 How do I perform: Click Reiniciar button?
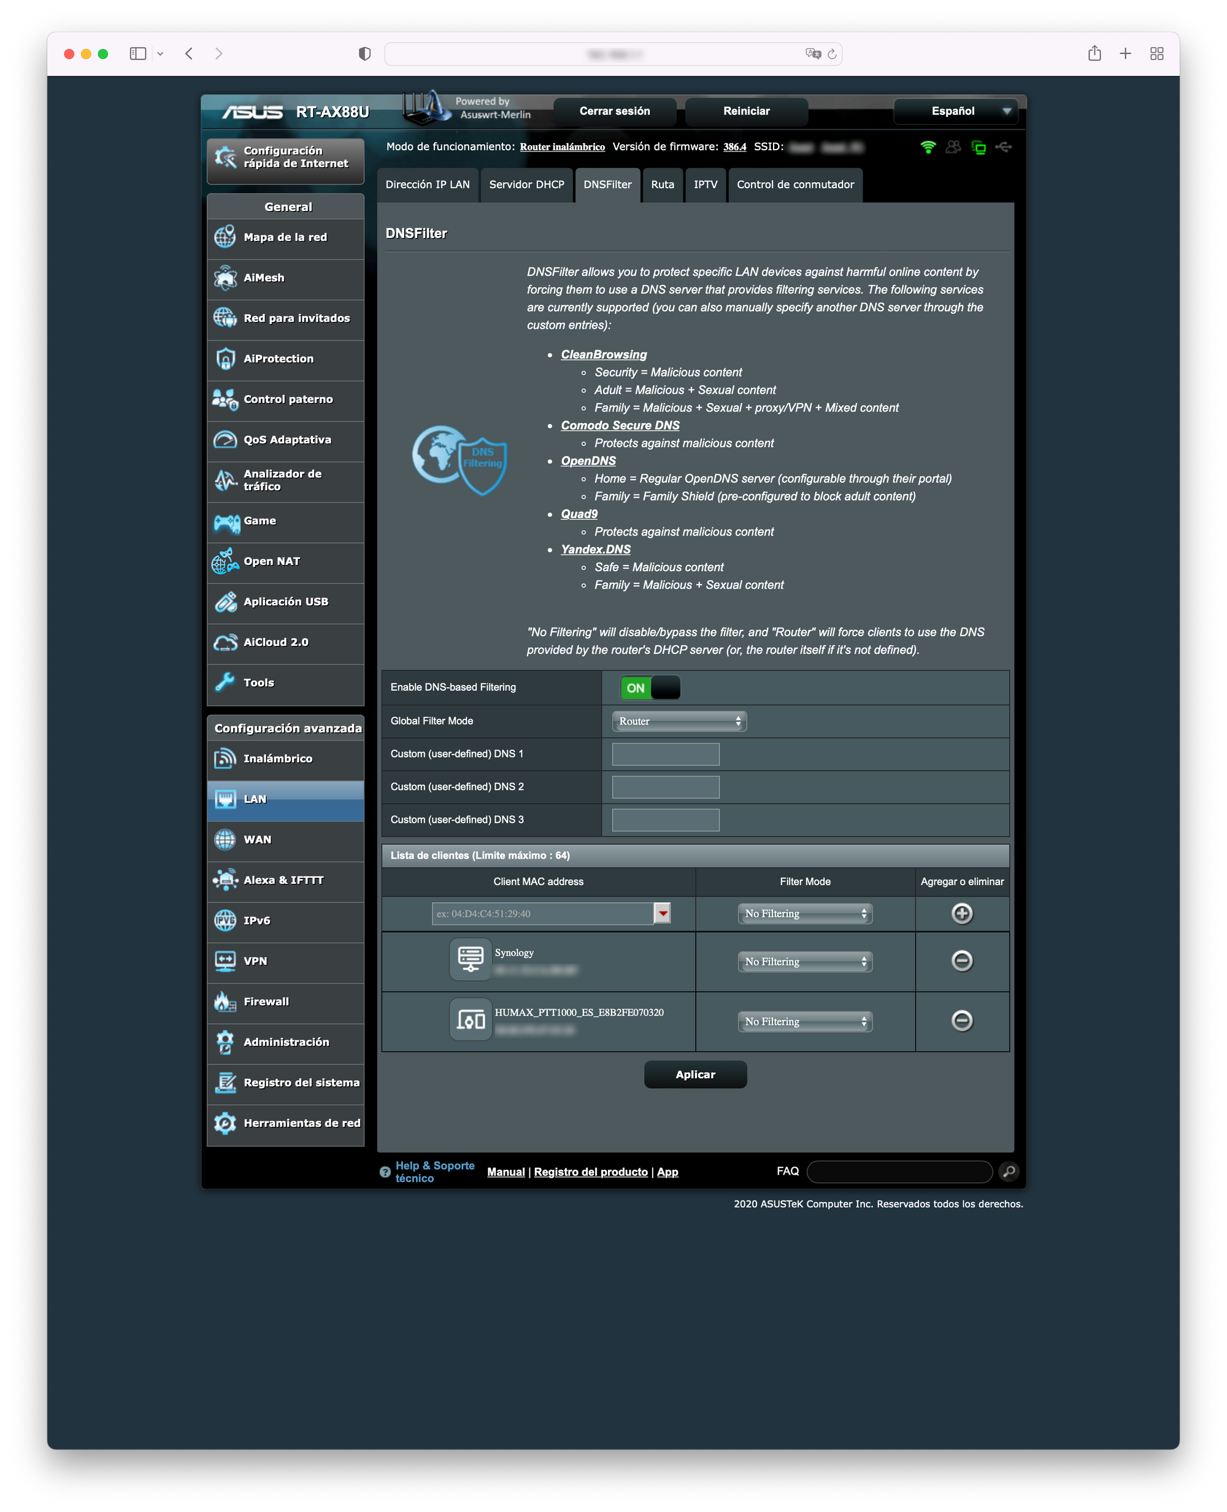click(747, 111)
